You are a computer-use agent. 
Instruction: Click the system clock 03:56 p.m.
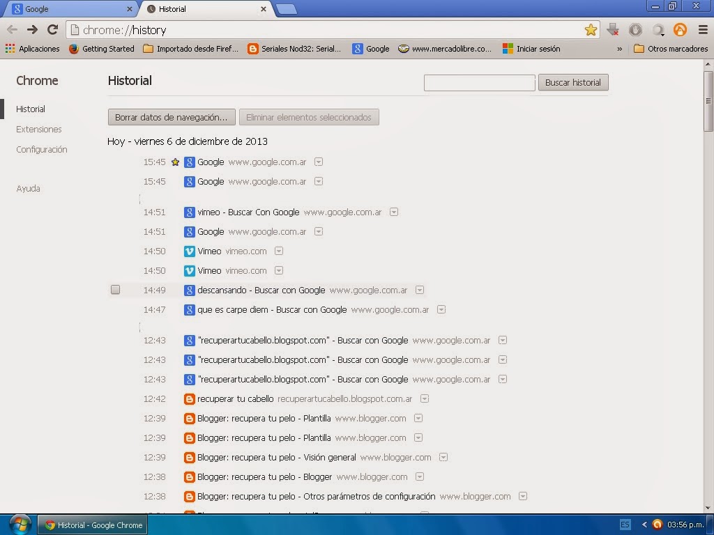[686, 525]
